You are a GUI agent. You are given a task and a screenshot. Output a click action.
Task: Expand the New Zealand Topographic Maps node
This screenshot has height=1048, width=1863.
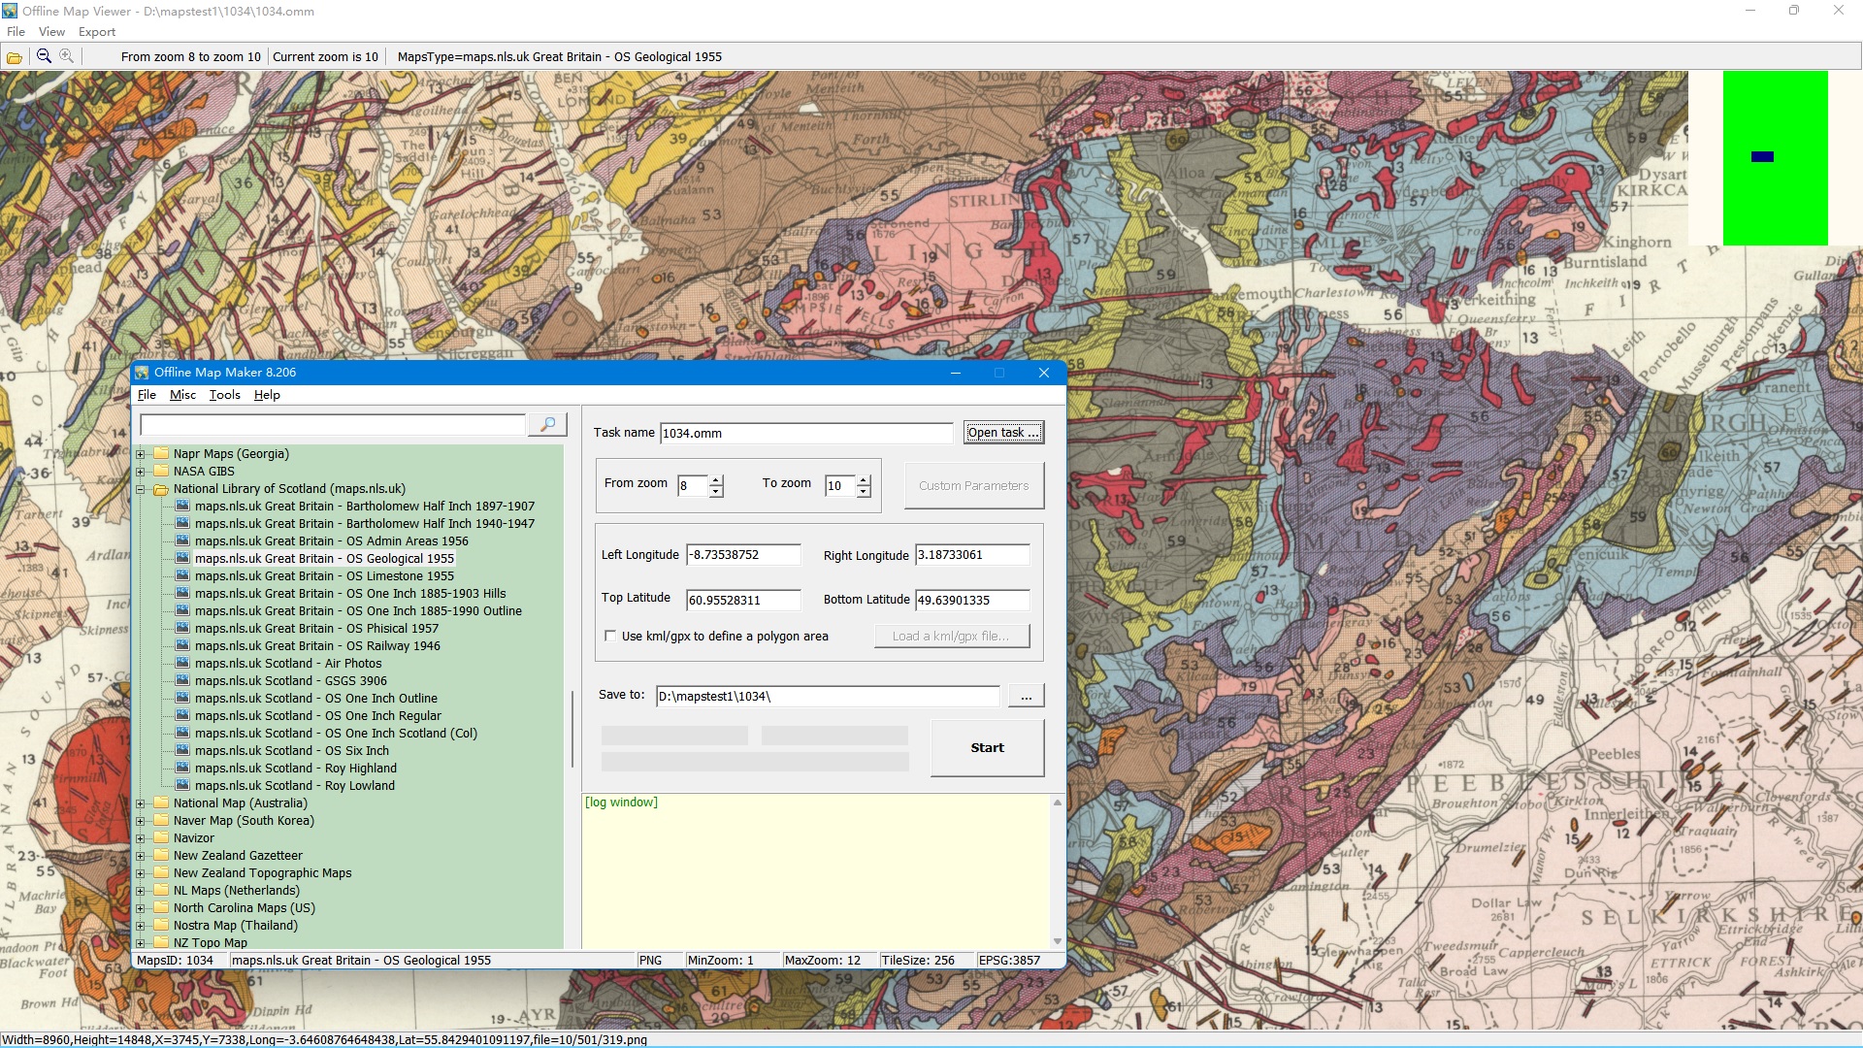pos(141,873)
